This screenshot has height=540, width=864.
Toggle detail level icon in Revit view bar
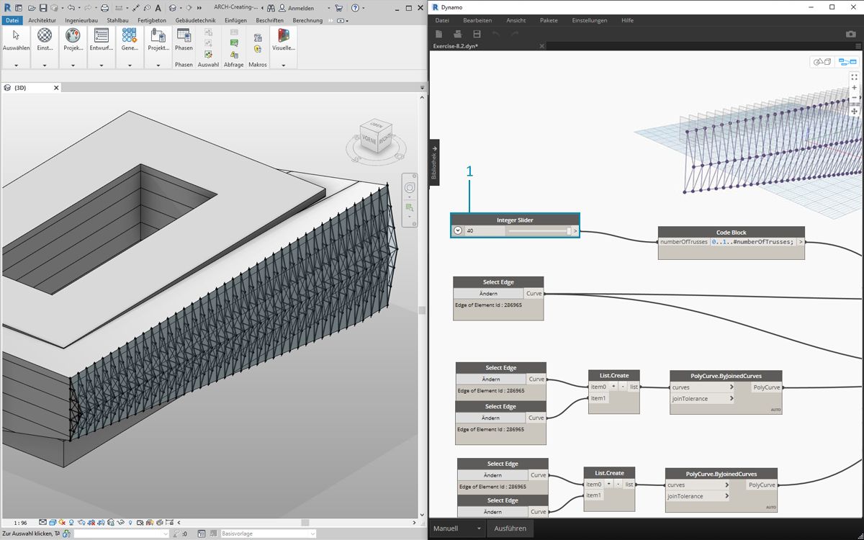(43, 522)
